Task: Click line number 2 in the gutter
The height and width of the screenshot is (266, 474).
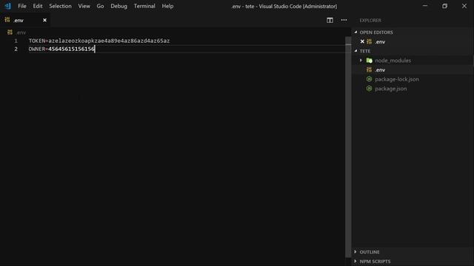Action: pyautogui.click(x=16, y=49)
